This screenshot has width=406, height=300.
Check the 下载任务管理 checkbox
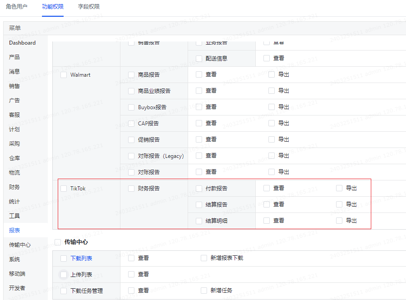(64, 291)
